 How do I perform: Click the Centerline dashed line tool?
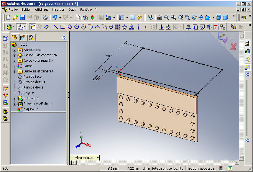(x=138, y=27)
